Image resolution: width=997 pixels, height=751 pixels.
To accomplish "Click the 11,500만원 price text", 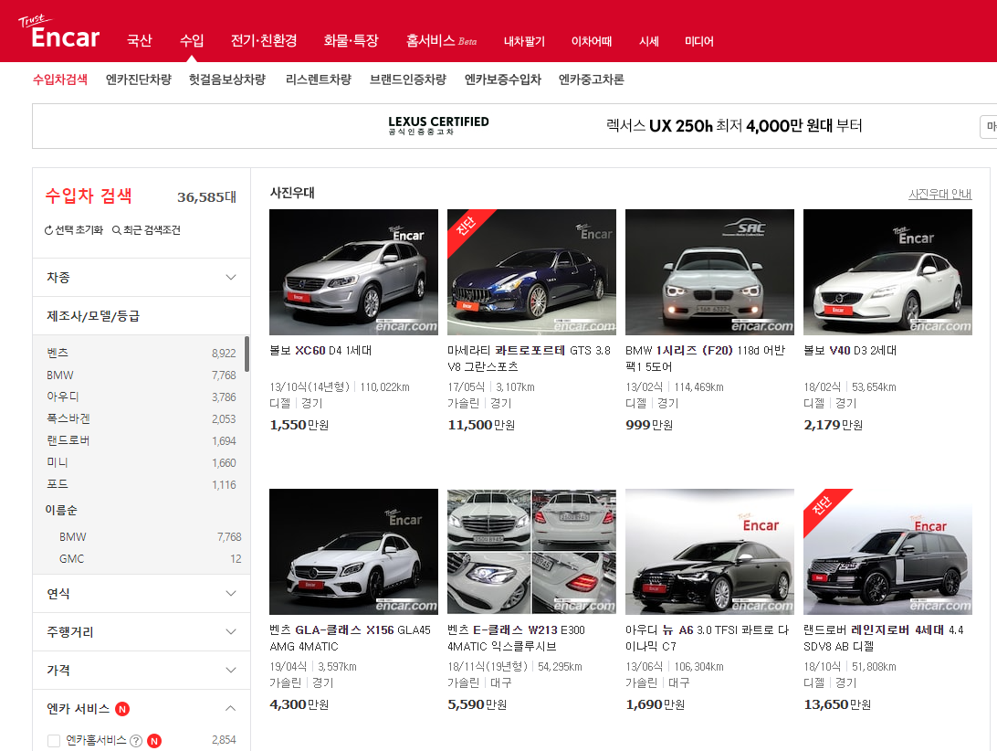I will point(481,425).
